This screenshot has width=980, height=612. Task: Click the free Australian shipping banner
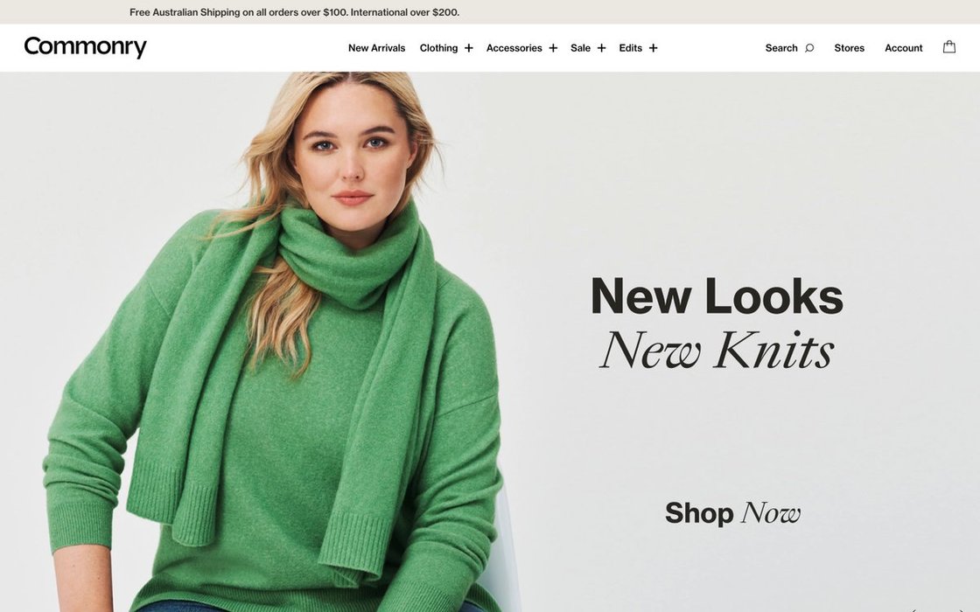[x=294, y=12]
